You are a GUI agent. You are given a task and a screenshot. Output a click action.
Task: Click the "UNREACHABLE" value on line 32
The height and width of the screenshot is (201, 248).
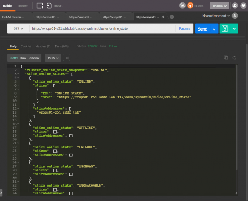point(90,186)
